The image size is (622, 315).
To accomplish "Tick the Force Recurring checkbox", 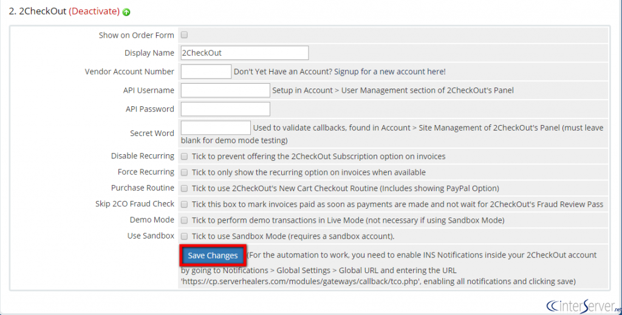I will click(184, 172).
